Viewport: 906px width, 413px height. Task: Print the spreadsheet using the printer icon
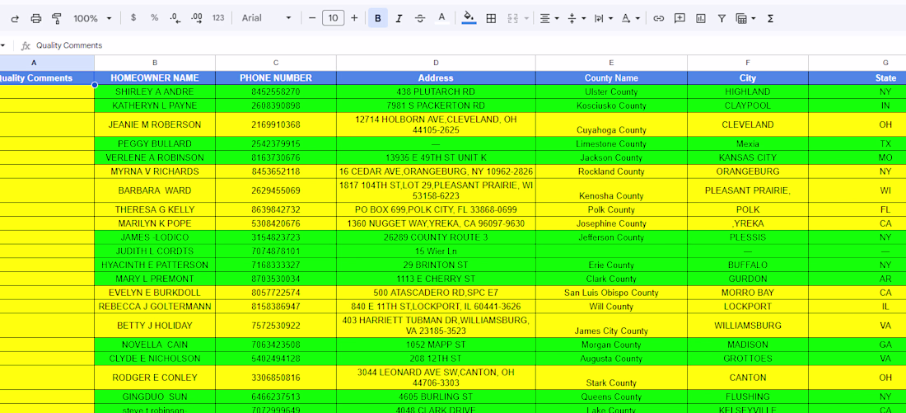(35, 18)
